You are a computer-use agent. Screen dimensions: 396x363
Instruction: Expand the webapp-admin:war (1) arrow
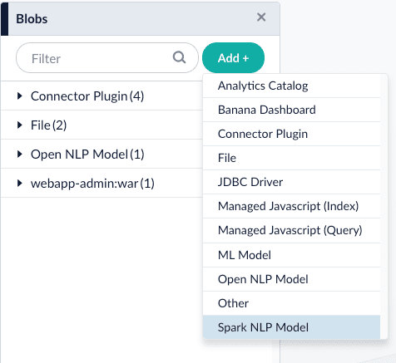[x=20, y=184]
